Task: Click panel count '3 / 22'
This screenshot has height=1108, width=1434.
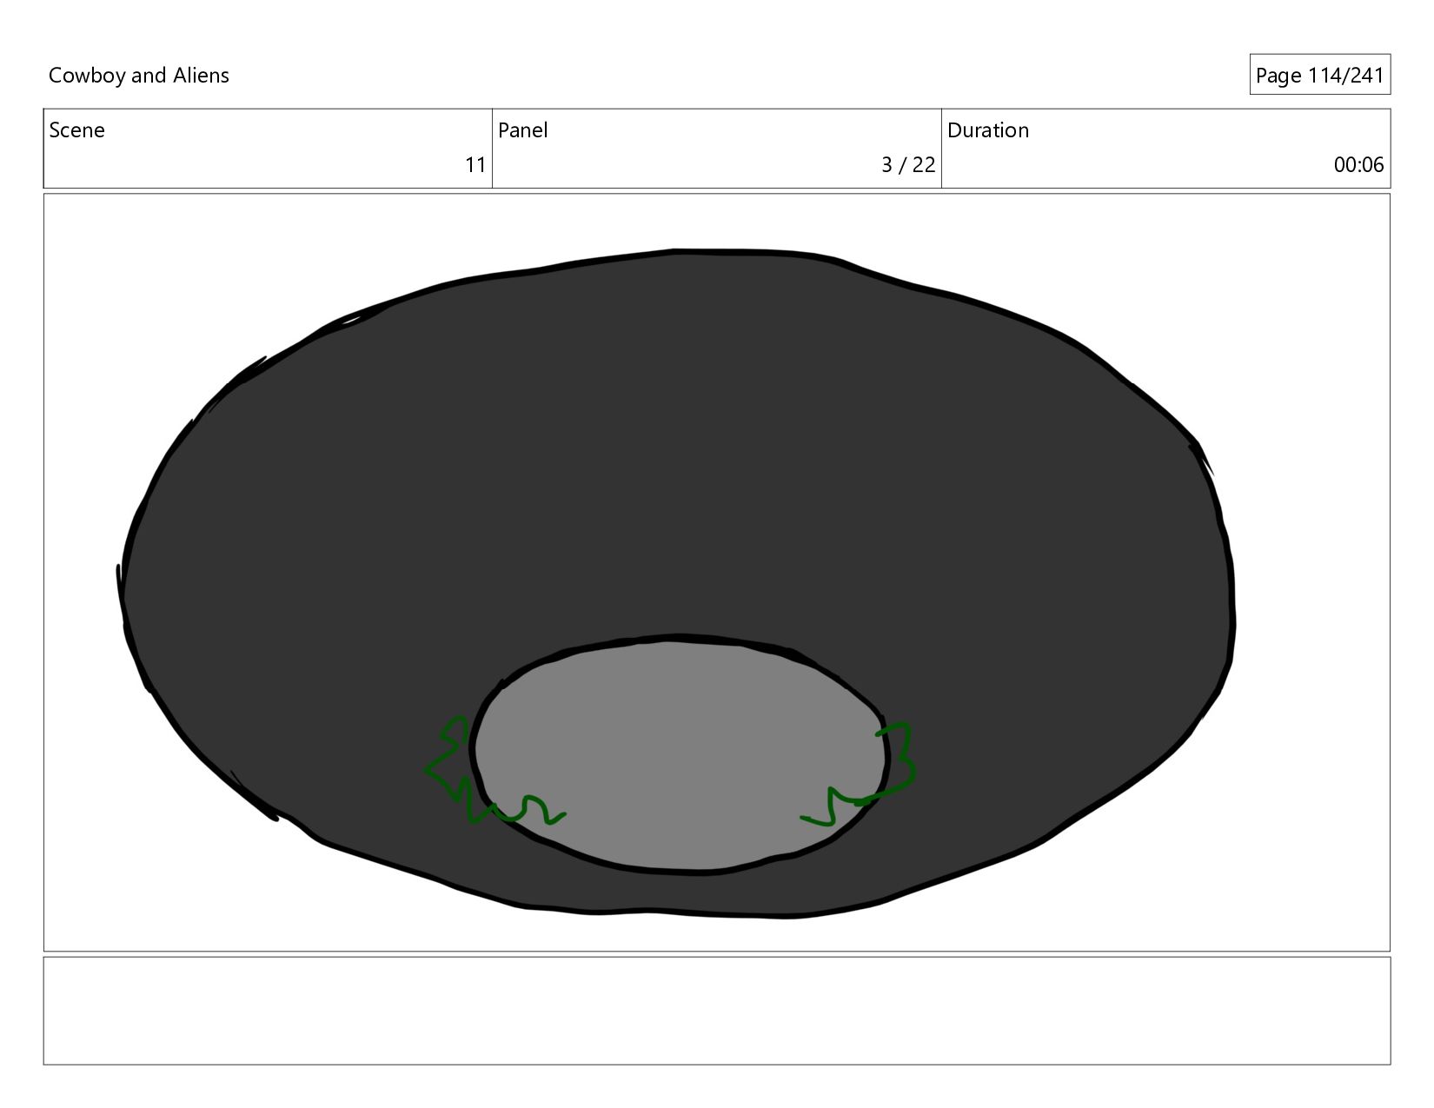Action: pos(908,165)
